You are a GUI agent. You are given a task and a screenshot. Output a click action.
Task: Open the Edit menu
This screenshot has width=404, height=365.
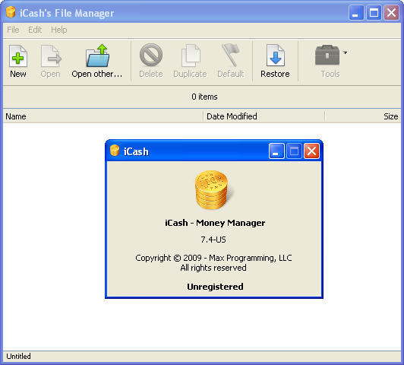(x=35, y=30)
